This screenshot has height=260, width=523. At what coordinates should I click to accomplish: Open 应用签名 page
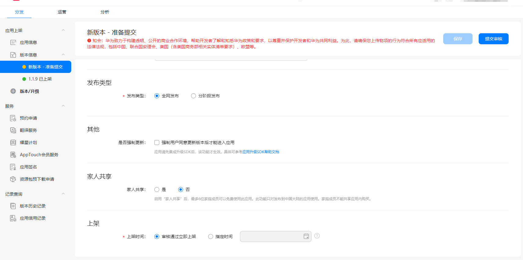click(x=28, y=167)
